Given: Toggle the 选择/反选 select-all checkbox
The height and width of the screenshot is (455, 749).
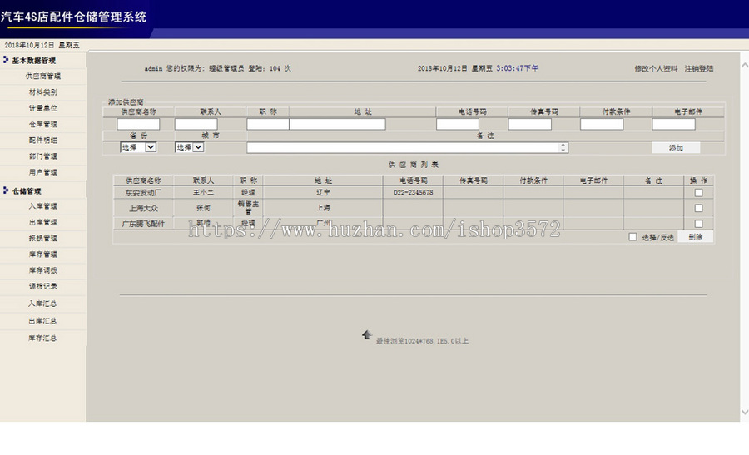Looking at the screenshot, I should pyautogui.click(x=633, y=237).
